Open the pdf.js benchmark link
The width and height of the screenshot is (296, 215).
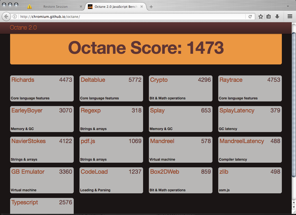point(88,141)
